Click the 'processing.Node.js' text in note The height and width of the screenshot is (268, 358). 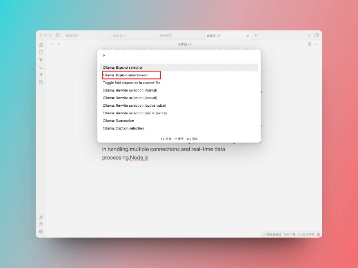point(125,158)
